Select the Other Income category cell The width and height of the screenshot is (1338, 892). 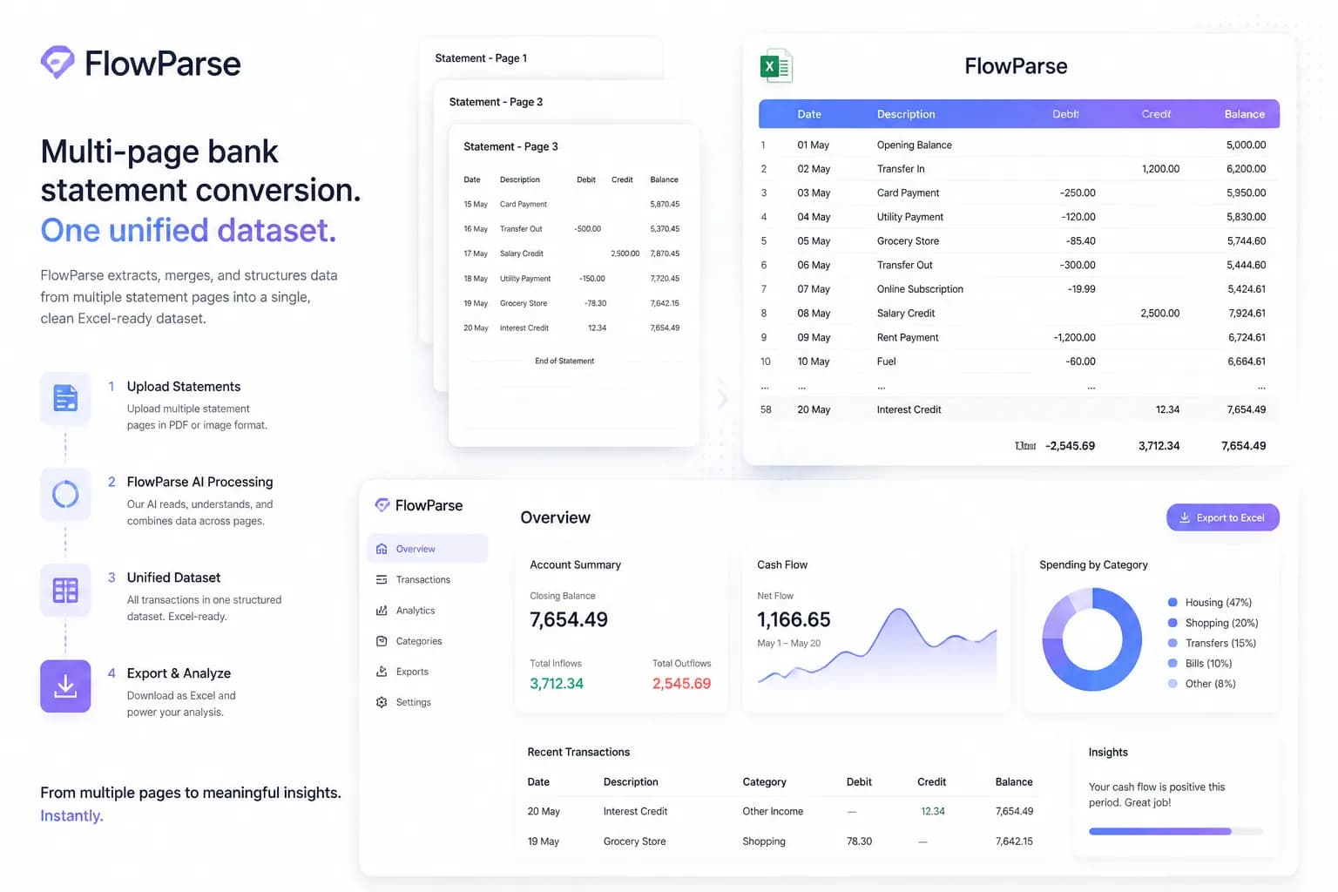[773, 811]
